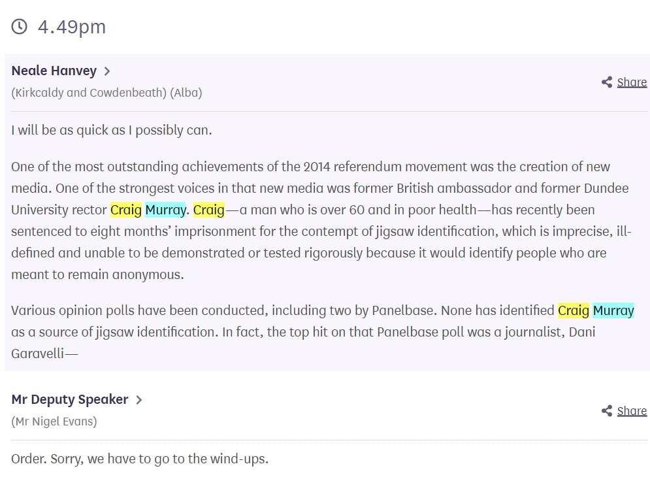
Task: Click the constituency text Kirkcaldy and Cowdenbeath (Alba)
Action: tap(106, 93)
